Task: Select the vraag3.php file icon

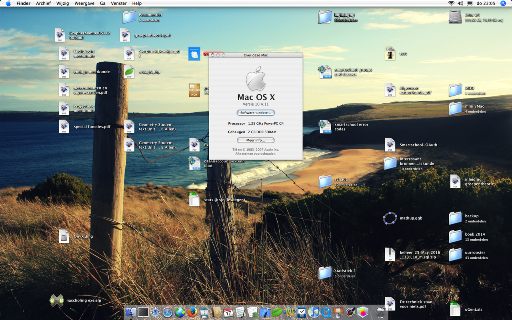Action: (x=129, y=72)
